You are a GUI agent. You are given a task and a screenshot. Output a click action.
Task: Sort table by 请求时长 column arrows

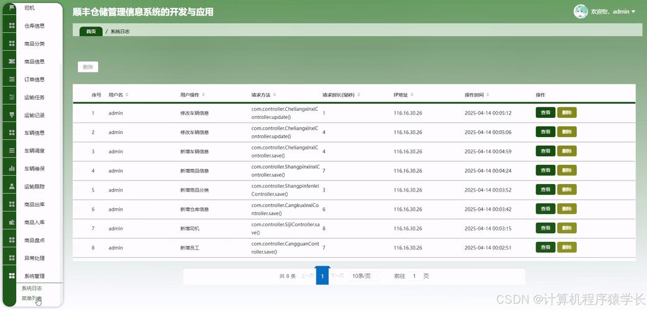359,95
